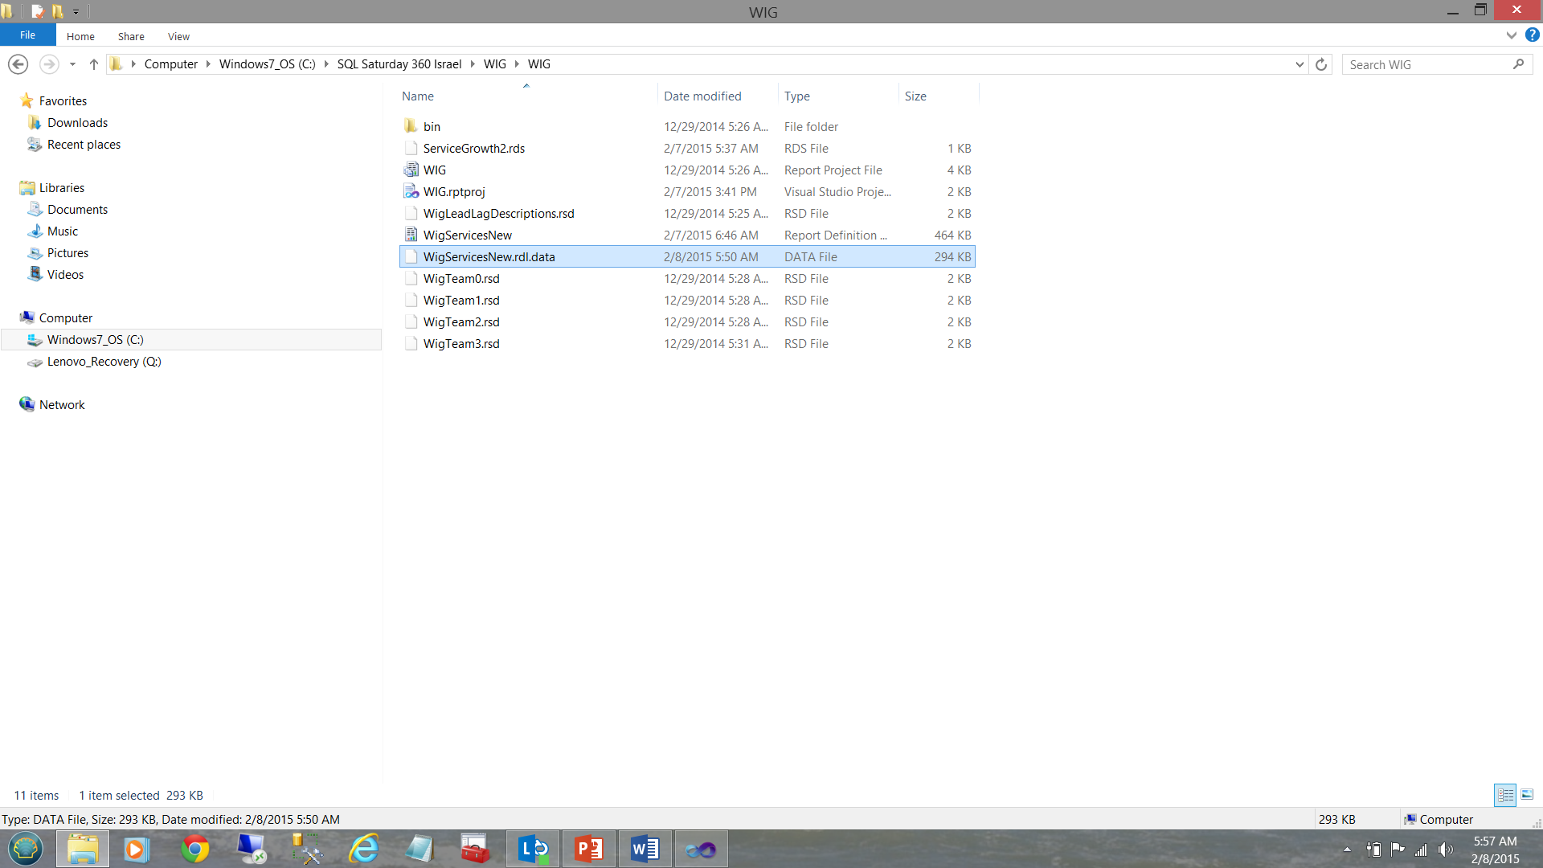Screen dimensions: 1543x868
Task: Click the Up one level arrow
Action: [x=93, y=64]
